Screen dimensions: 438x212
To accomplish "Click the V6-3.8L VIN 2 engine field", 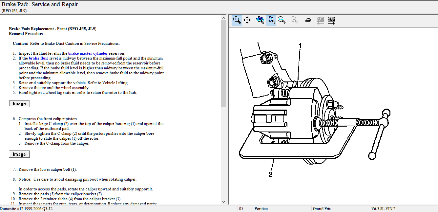I will 383,209.
